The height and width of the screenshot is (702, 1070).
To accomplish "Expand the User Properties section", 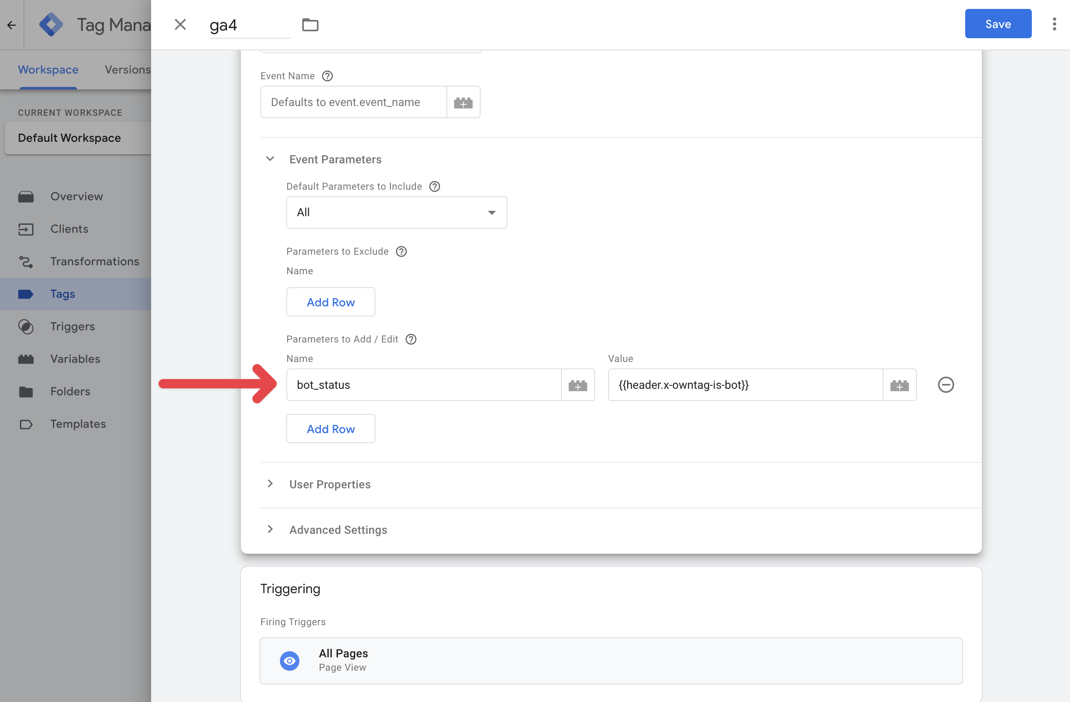I will point(270,484).
